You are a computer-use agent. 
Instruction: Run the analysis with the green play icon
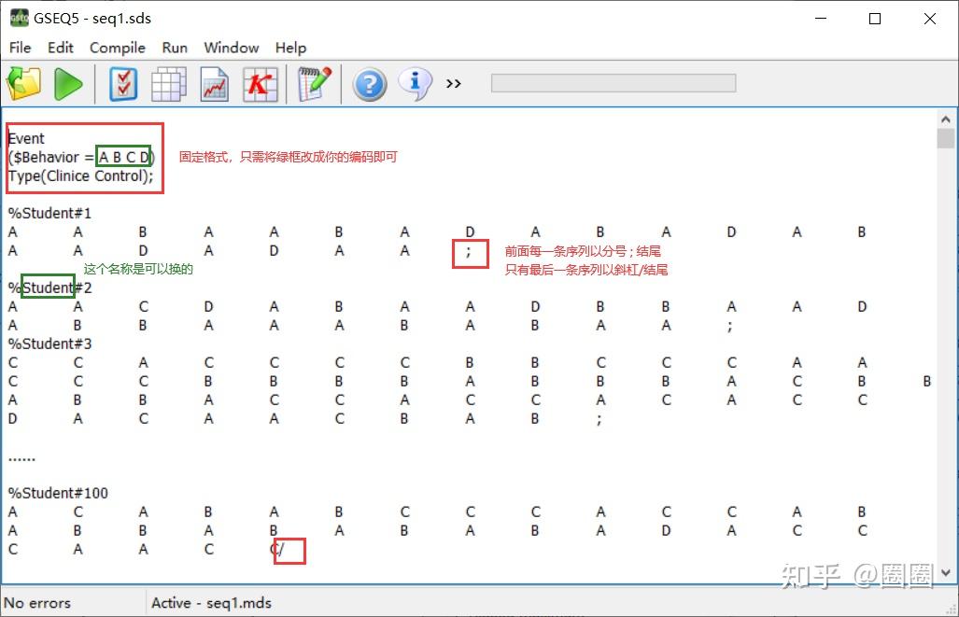pos(68,83)
